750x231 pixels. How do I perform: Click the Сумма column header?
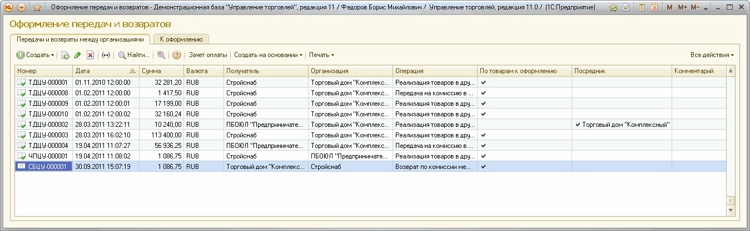(161, 71)
